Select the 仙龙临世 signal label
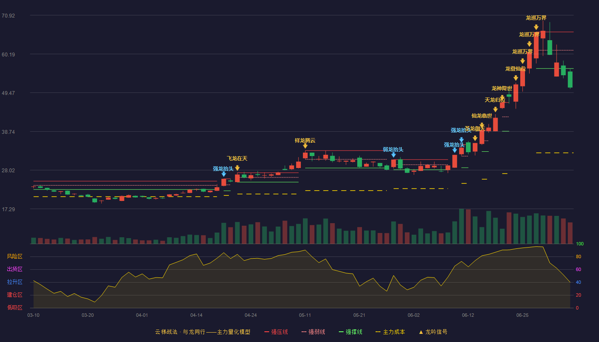Screen dimensions: 599x342 (x=482, y=115)
